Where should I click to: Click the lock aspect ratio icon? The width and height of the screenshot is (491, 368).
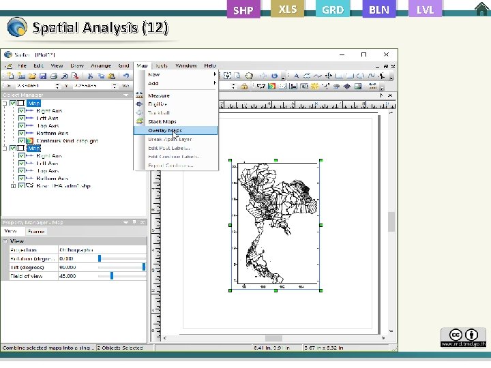(x=244, y=87)
